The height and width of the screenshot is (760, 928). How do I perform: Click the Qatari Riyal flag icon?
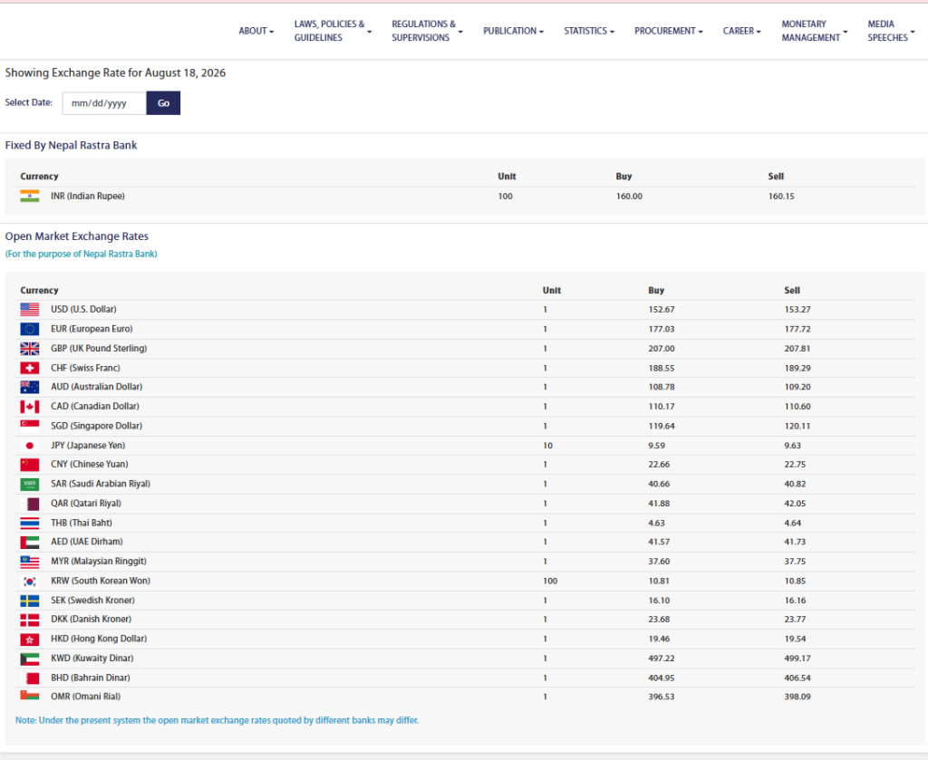click(x=30, y=504)
